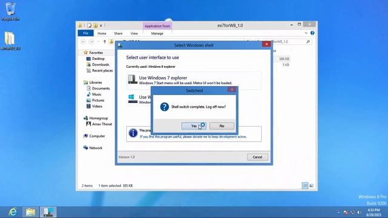
Task: Go up one folder level
Action: [x=105, y=42]
